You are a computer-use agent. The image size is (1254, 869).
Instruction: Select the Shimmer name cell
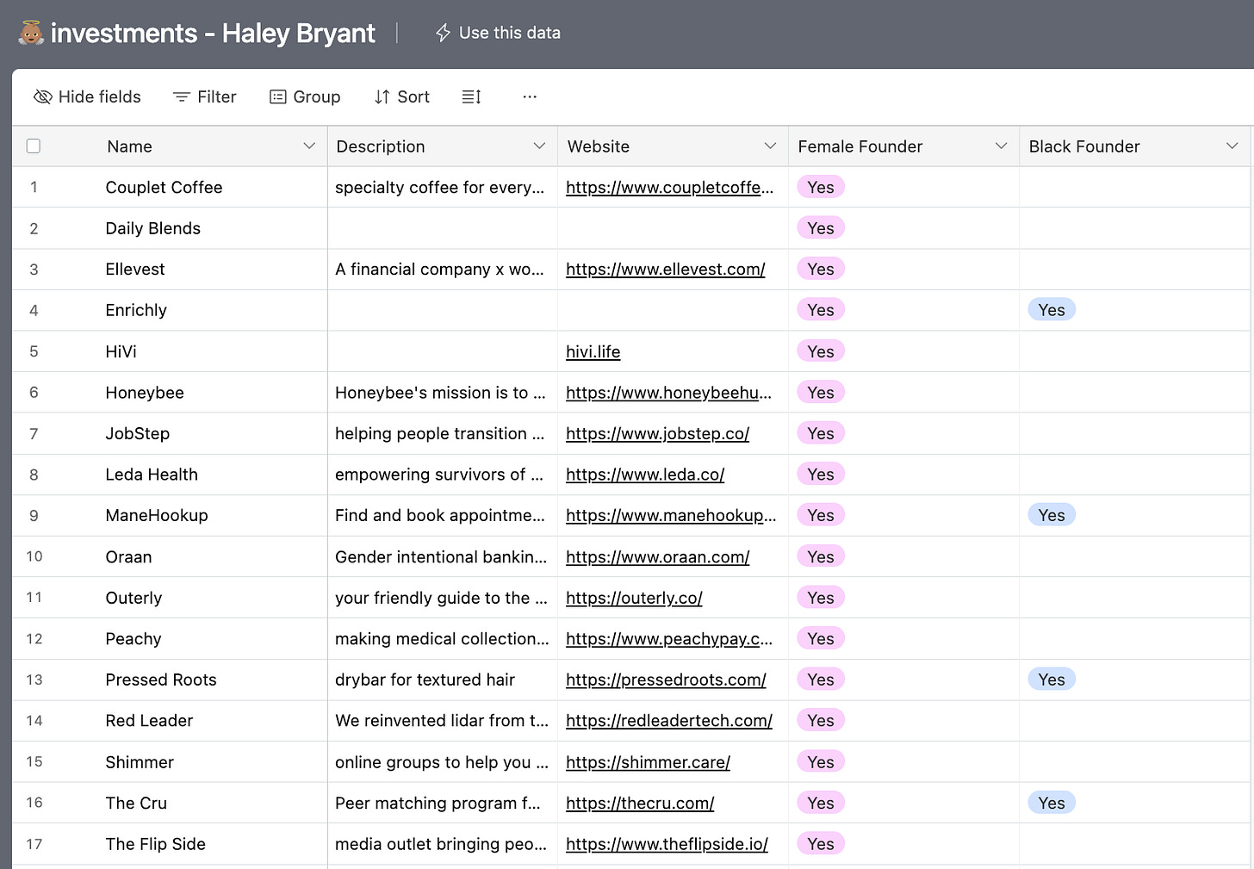point(213,761)
